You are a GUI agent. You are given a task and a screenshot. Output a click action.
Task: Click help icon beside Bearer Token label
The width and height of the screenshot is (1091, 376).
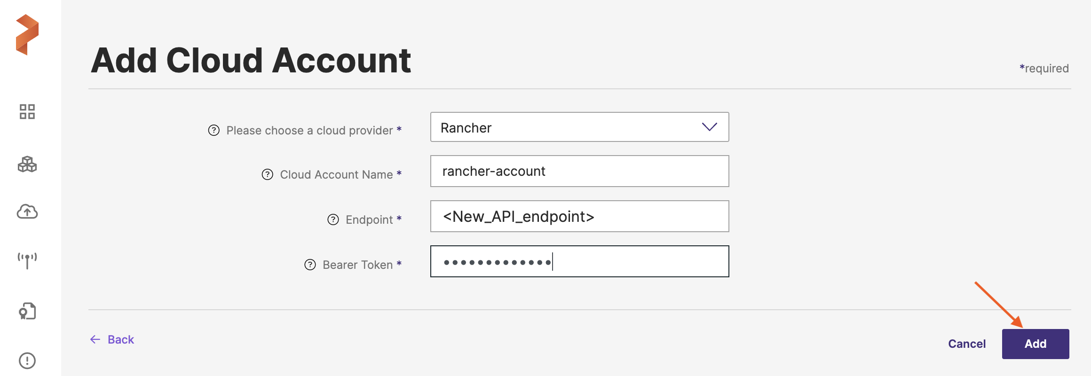click(310, 265)
